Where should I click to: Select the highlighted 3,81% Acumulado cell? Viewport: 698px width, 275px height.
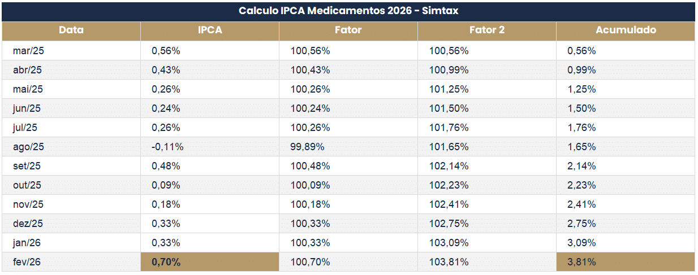[x=581, y=262]
